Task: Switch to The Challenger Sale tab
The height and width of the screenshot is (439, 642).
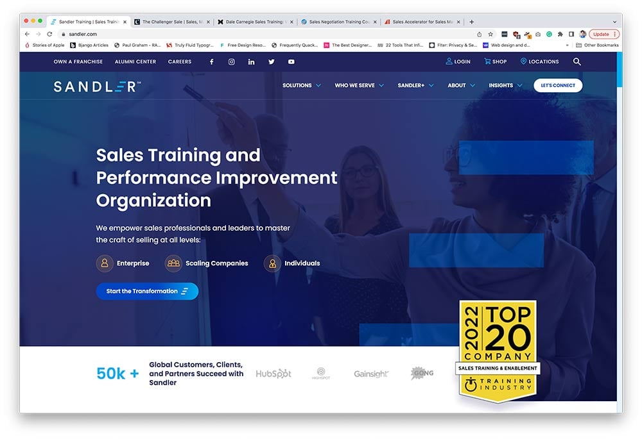Action: click(x=172, y=22)
